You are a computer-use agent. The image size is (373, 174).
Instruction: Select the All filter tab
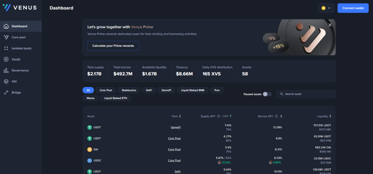[88, 90]
